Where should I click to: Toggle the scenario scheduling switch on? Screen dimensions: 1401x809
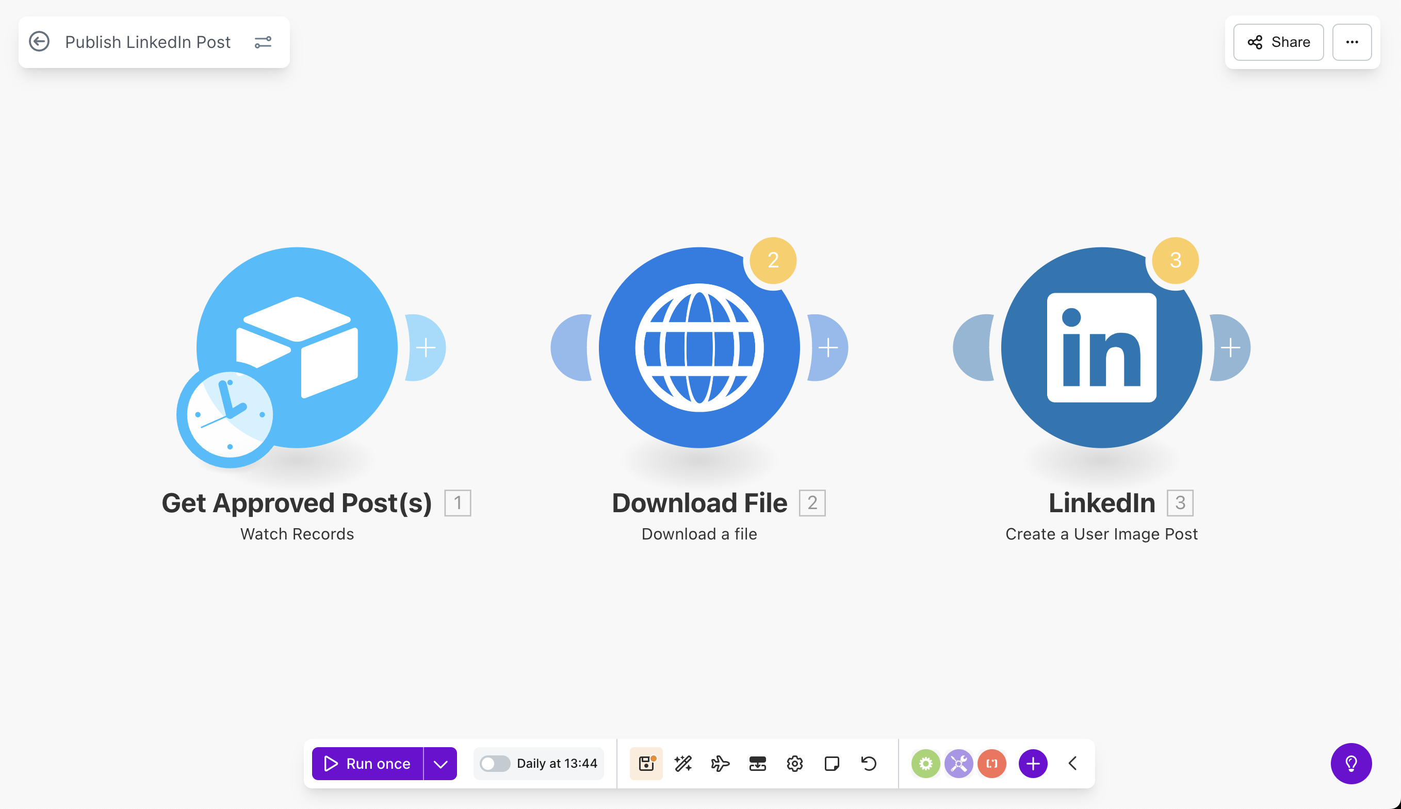(x=494, y=764)
